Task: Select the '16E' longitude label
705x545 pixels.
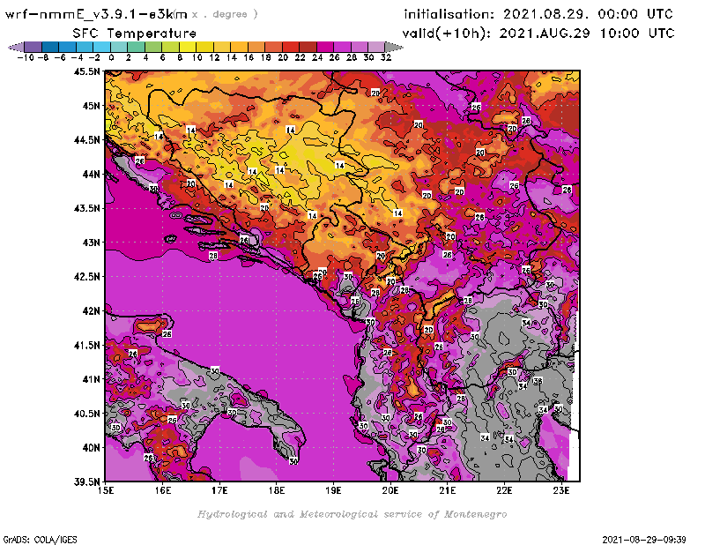Action: pyautogui.click(x=163, y=490)
